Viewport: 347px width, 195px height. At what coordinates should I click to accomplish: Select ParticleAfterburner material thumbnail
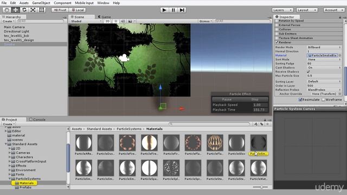pos(83,142)
